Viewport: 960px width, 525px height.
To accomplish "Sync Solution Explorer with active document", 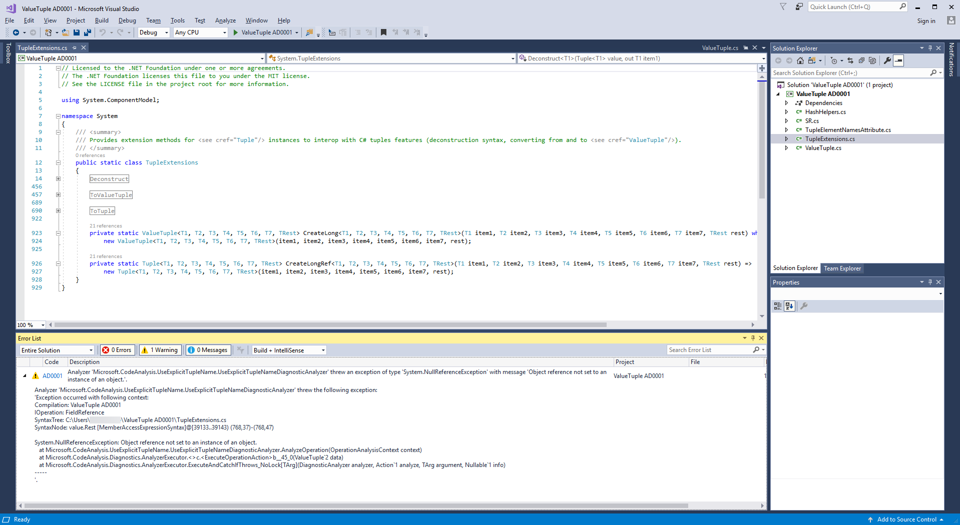I will (x=851, y=60).
